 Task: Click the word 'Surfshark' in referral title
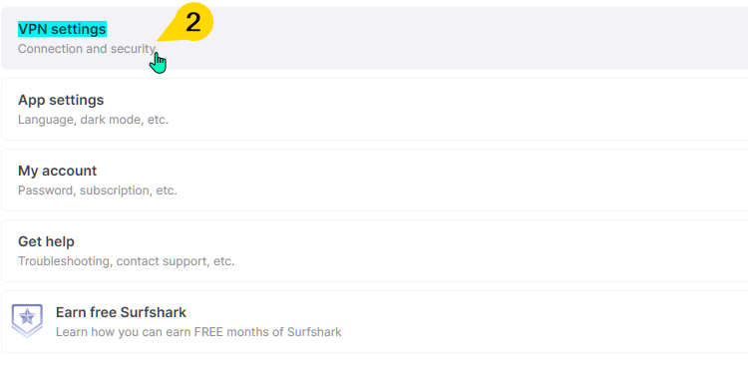tap(154, 312)
